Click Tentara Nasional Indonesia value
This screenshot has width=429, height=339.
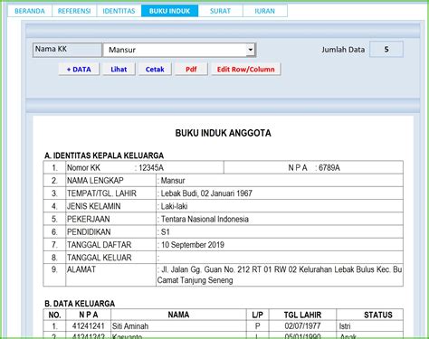click(205, 219)
